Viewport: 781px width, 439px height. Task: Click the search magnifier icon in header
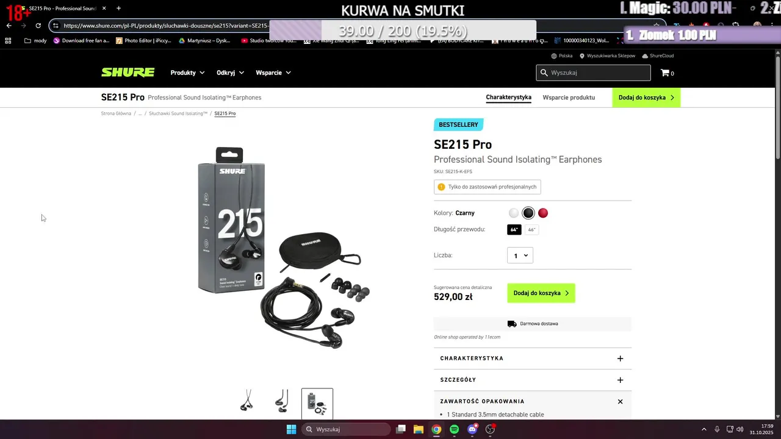point(544,73)
